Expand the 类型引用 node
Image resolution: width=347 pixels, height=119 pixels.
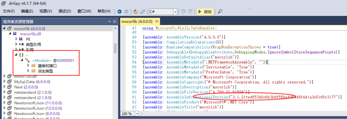coord(16,44)
